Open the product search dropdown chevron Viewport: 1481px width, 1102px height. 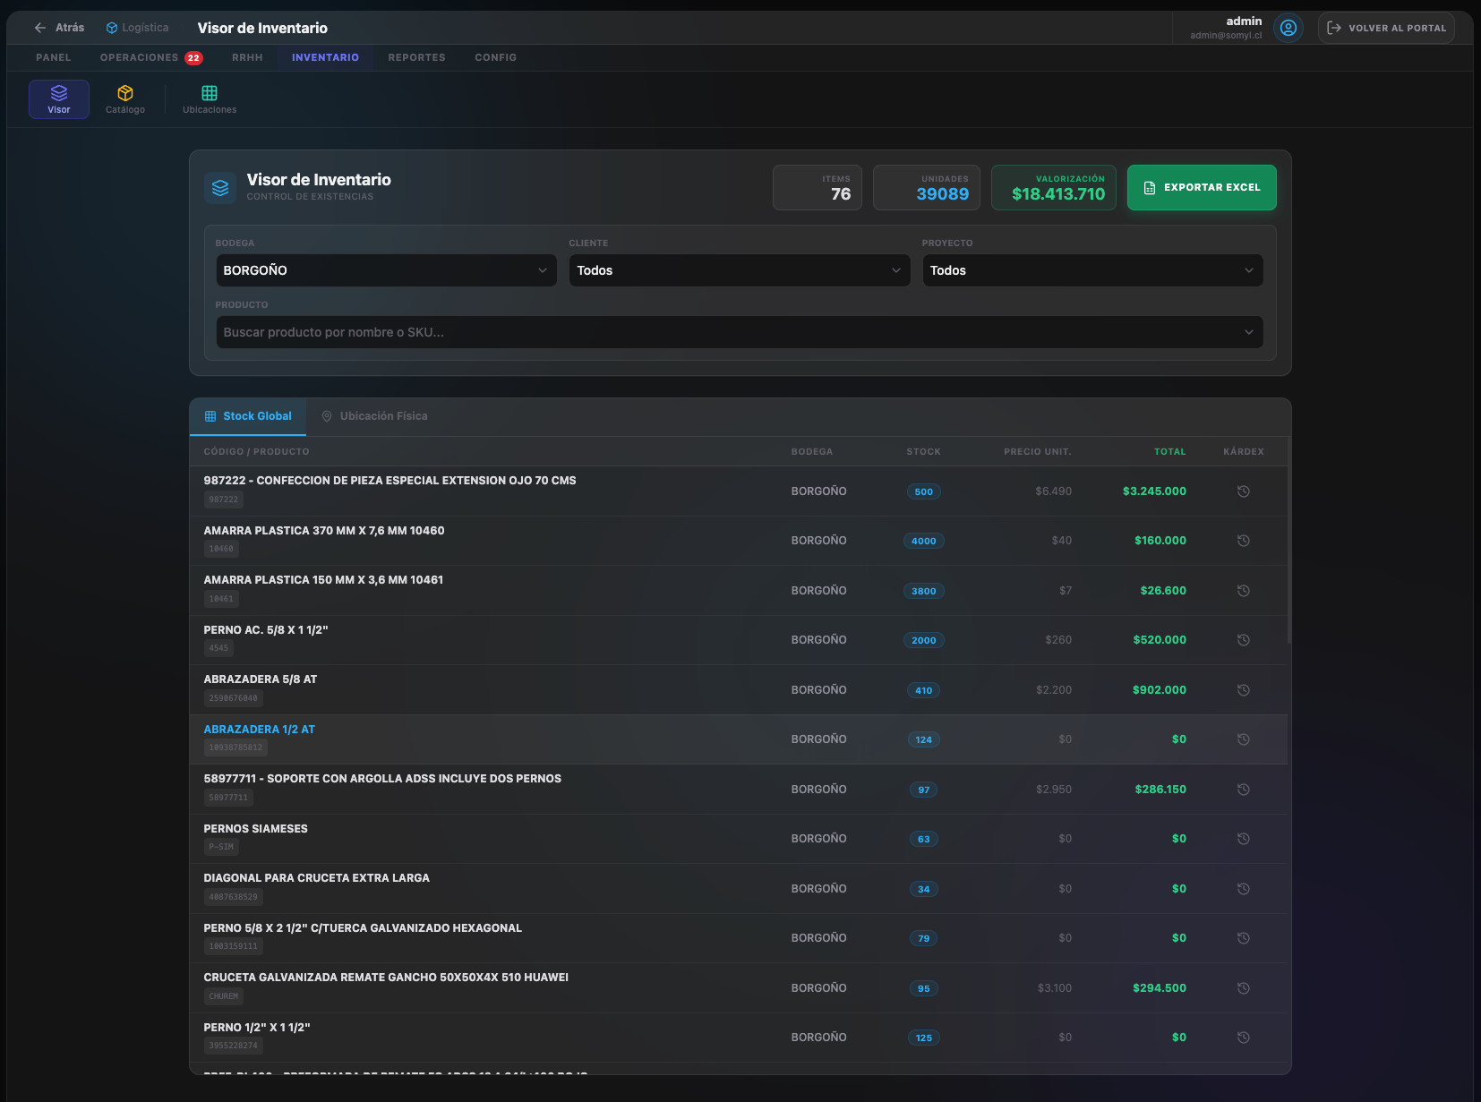(1249, 332)
